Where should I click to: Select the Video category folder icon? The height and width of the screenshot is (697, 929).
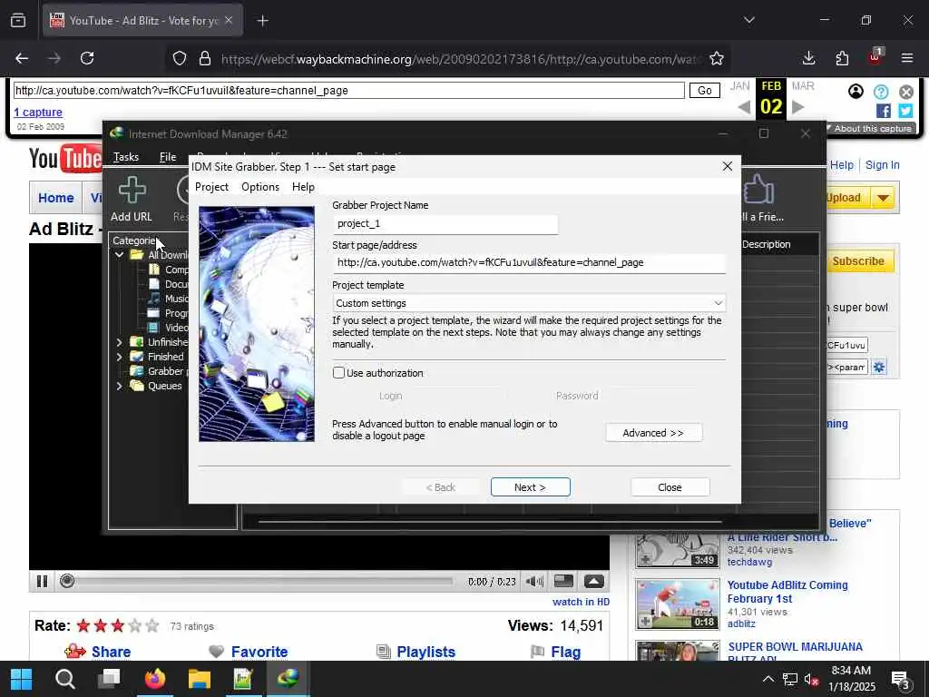point(153,327)
